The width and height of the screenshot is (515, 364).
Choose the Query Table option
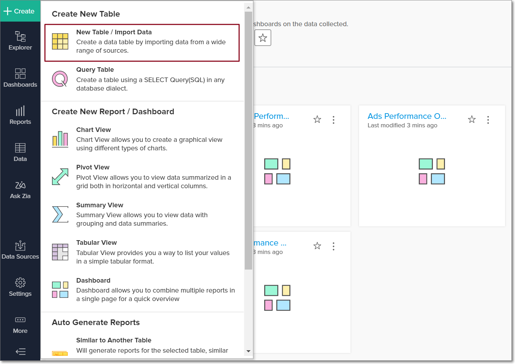142,79
